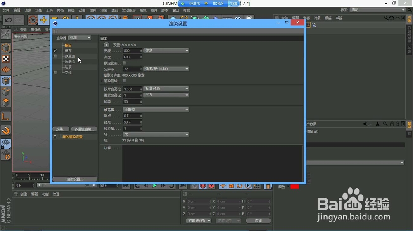
Task: Open the 对象 (相对) coordinate dropdown
Action: pyautogui.click(x=199, y=221)
